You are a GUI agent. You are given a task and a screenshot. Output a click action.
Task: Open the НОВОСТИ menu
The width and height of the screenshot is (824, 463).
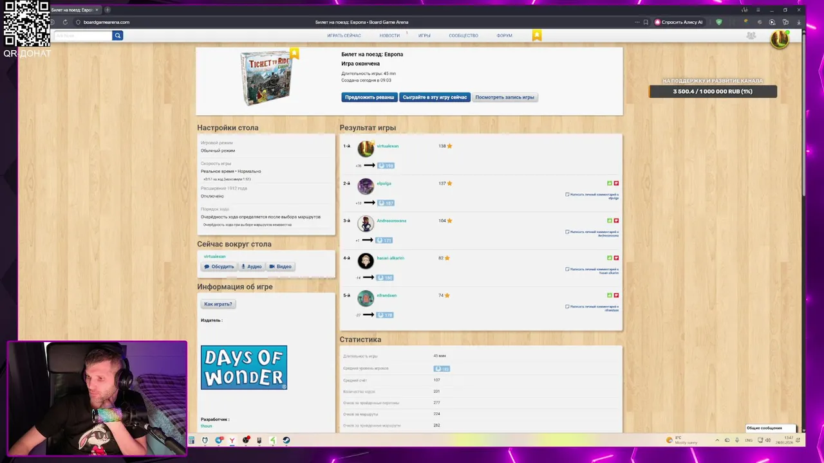click(x=389, y=35)
